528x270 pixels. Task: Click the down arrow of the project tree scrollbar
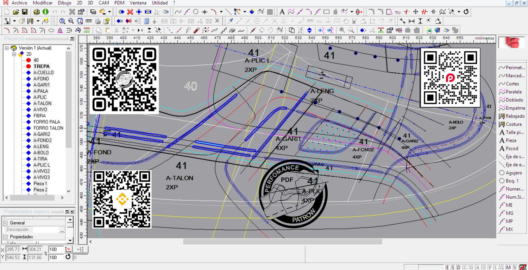tap(68, 191)
